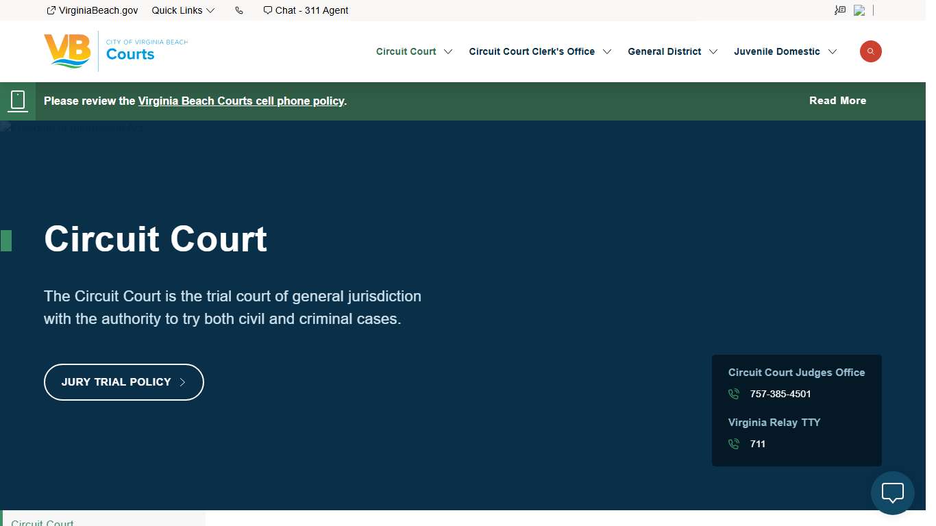Open the chat bubble icon at bottom right

click(892, 492)
